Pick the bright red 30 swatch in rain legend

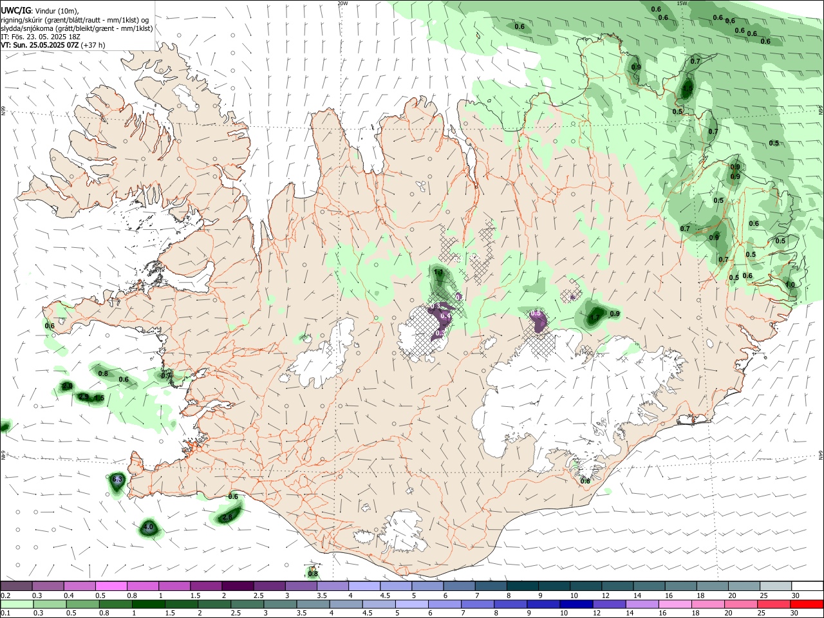point(807,604)
